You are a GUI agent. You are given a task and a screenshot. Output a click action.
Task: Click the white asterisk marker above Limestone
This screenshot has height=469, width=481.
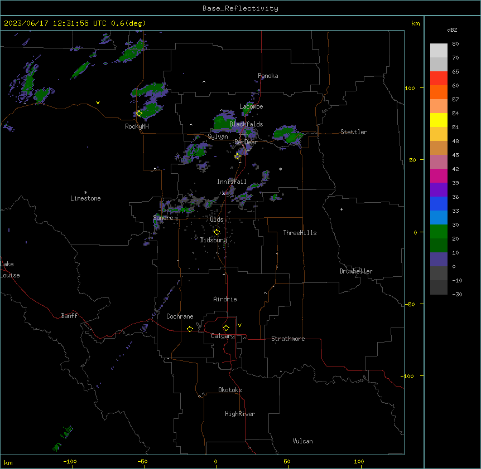point(85,193)
